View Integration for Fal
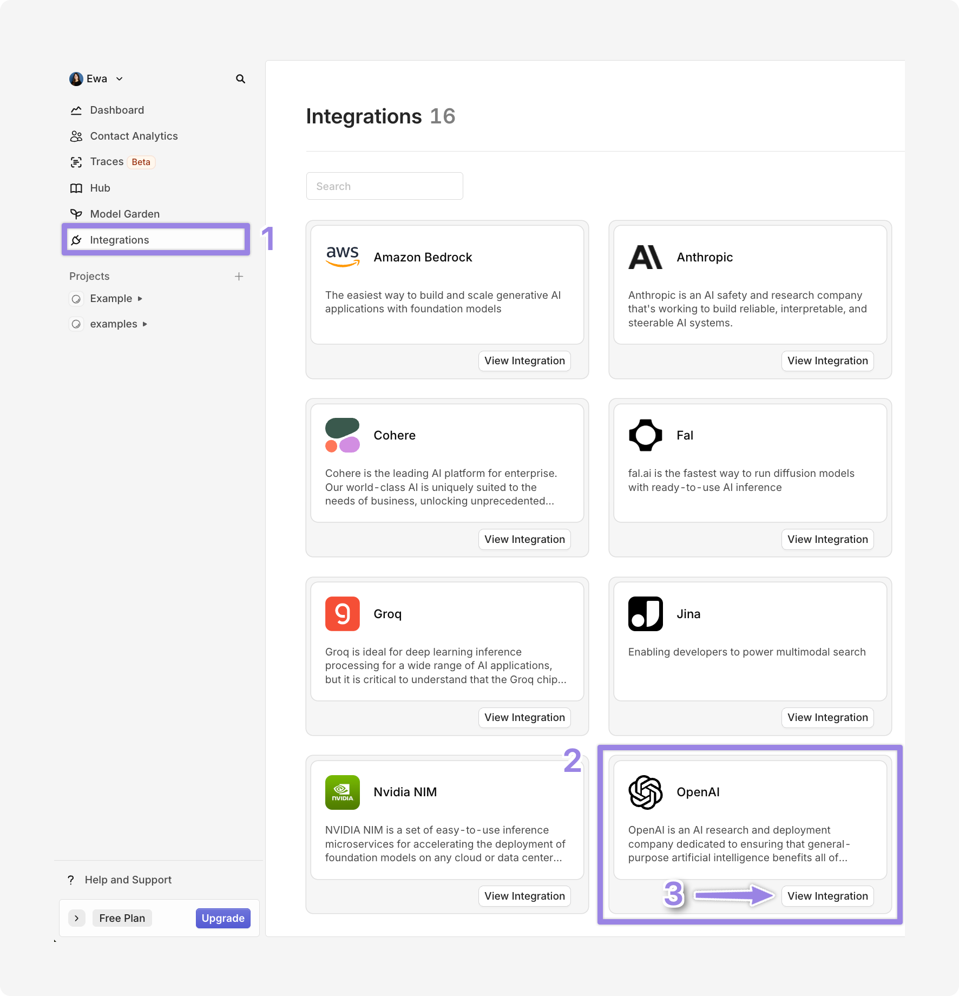This screenshot has height=996, width=959. 827,540
